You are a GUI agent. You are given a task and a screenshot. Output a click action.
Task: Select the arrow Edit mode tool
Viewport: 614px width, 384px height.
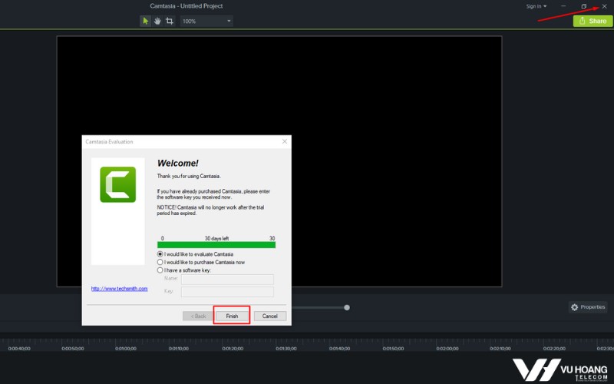(x=145, y=22)
